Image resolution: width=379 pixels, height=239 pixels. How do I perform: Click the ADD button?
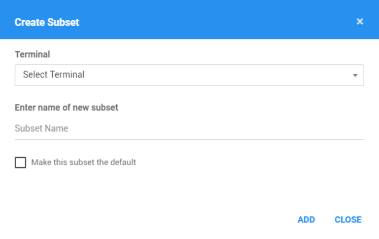306,219
